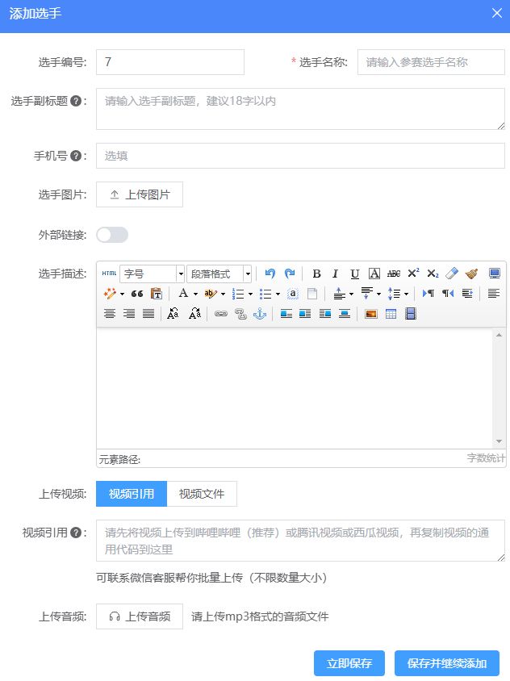Click the 上传图片 button
Viewport: 510px width, 681px height.
(140, 194)
